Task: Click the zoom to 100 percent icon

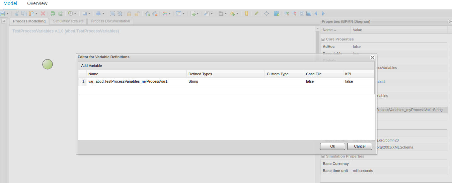Action: click(301, 13)
